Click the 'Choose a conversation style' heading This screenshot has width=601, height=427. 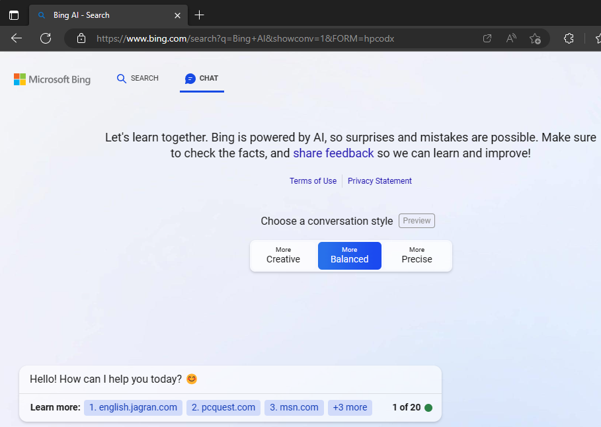327,221
